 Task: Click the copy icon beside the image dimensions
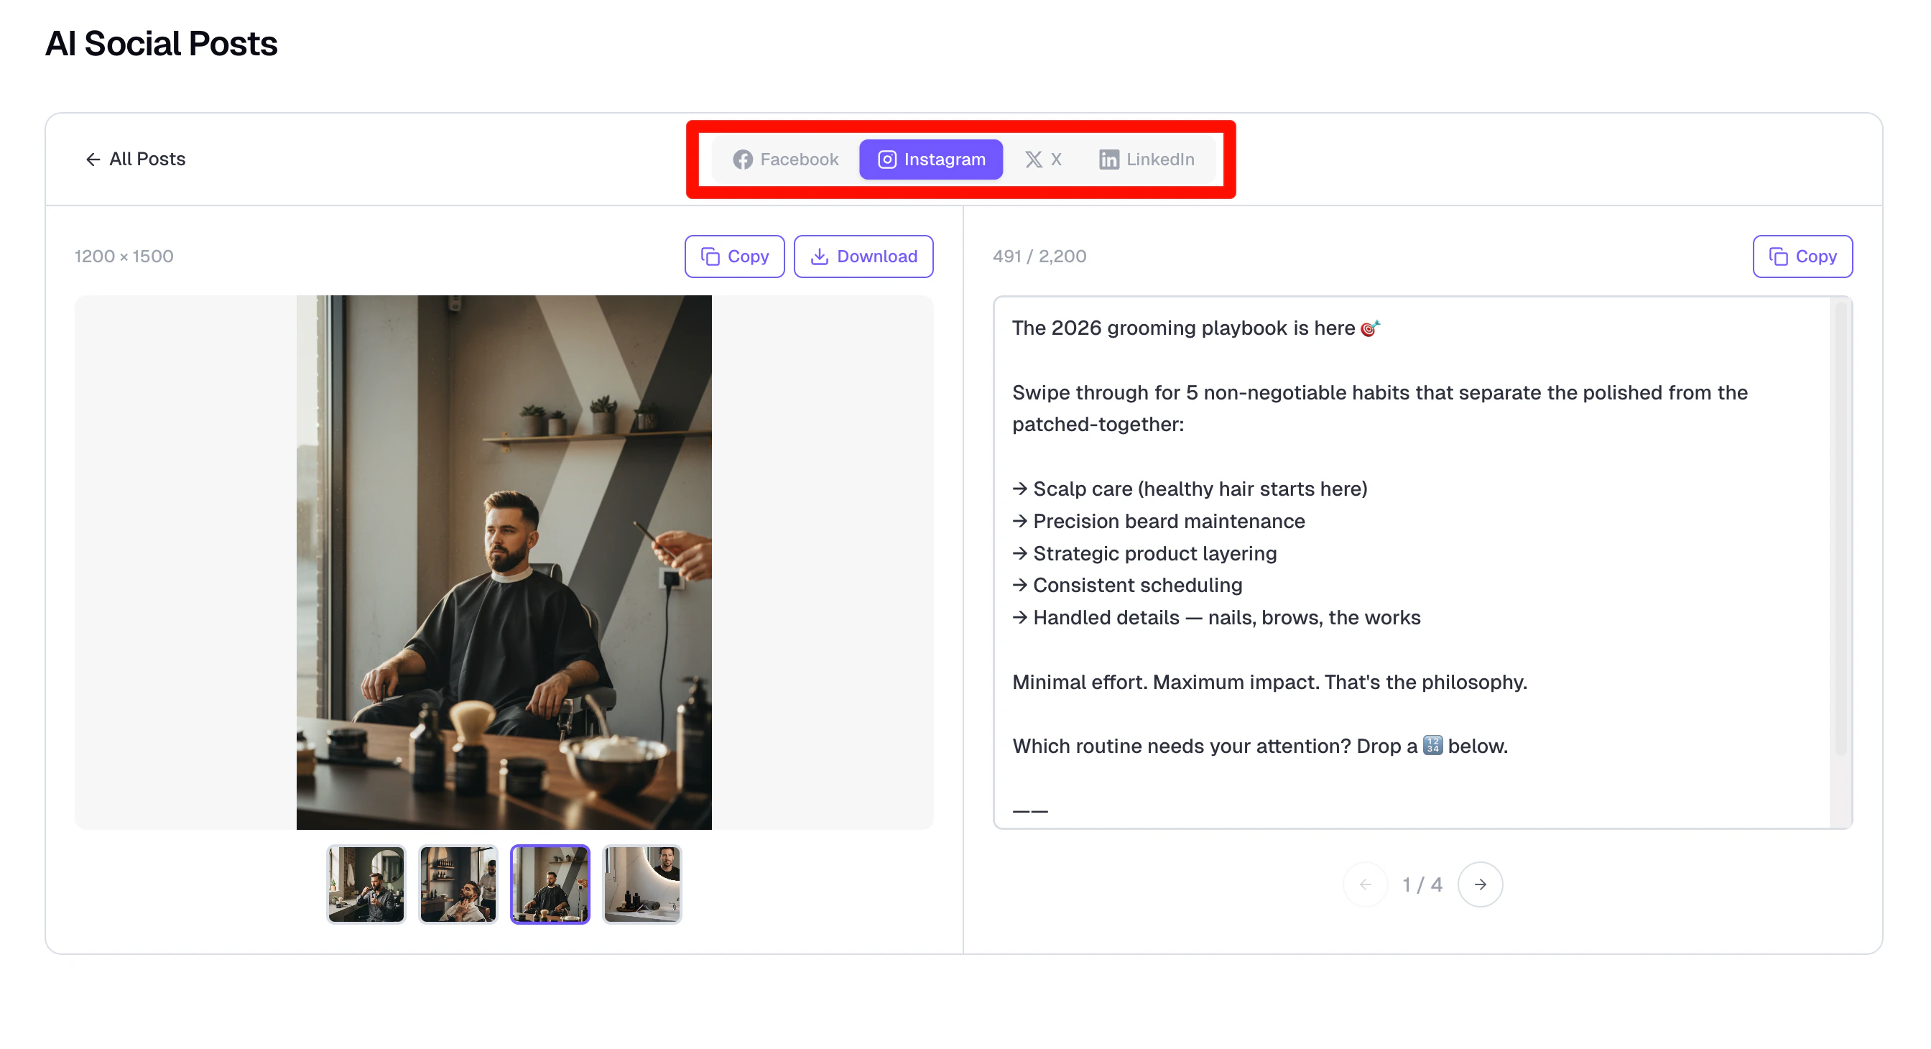710,256
